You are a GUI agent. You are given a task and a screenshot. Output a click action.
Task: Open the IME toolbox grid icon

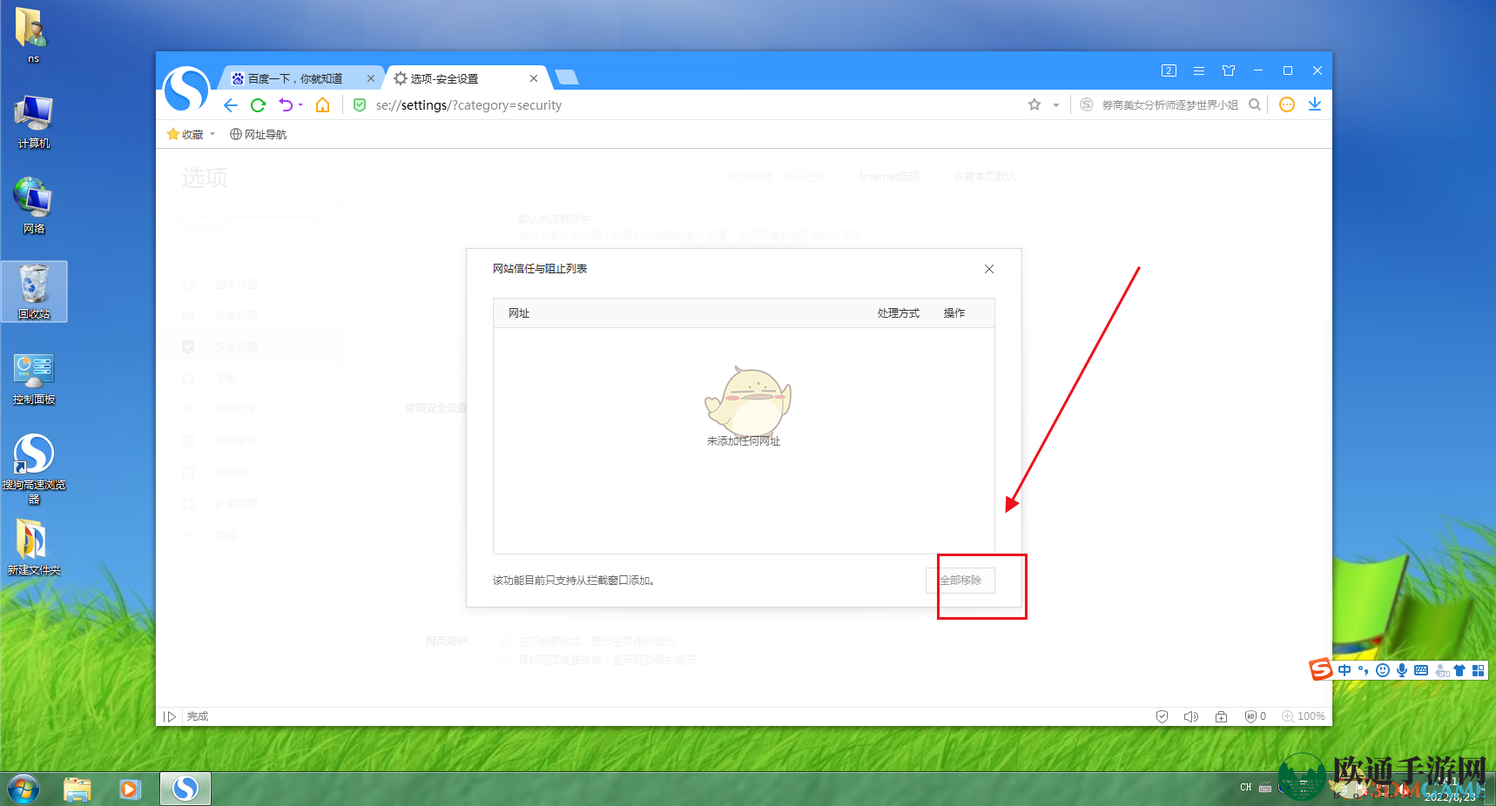(1478, 670)
